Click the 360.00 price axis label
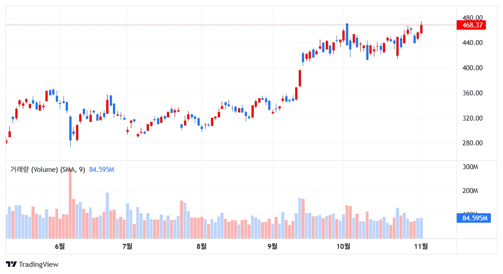The height and width of the screenshot is (274, 503). (x=472, y=93)
